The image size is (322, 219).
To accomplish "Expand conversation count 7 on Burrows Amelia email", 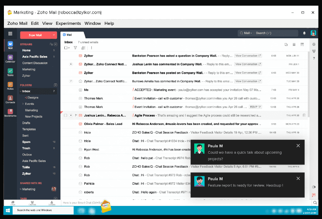I will point(71,81).
